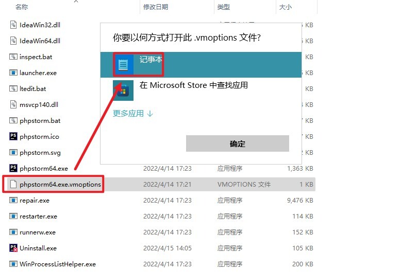The width and height of the screenshot is (401, 272).
Task: Click the msvcp140.dll file icon
Action: coord(13,104)
